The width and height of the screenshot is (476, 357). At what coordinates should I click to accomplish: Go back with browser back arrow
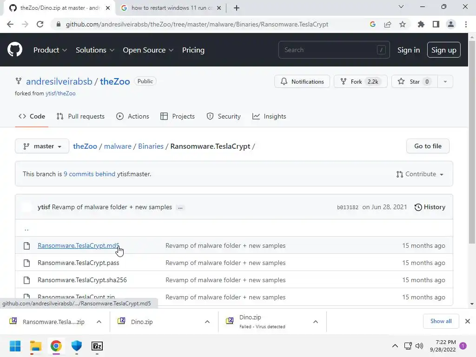[x=10, y=24]
